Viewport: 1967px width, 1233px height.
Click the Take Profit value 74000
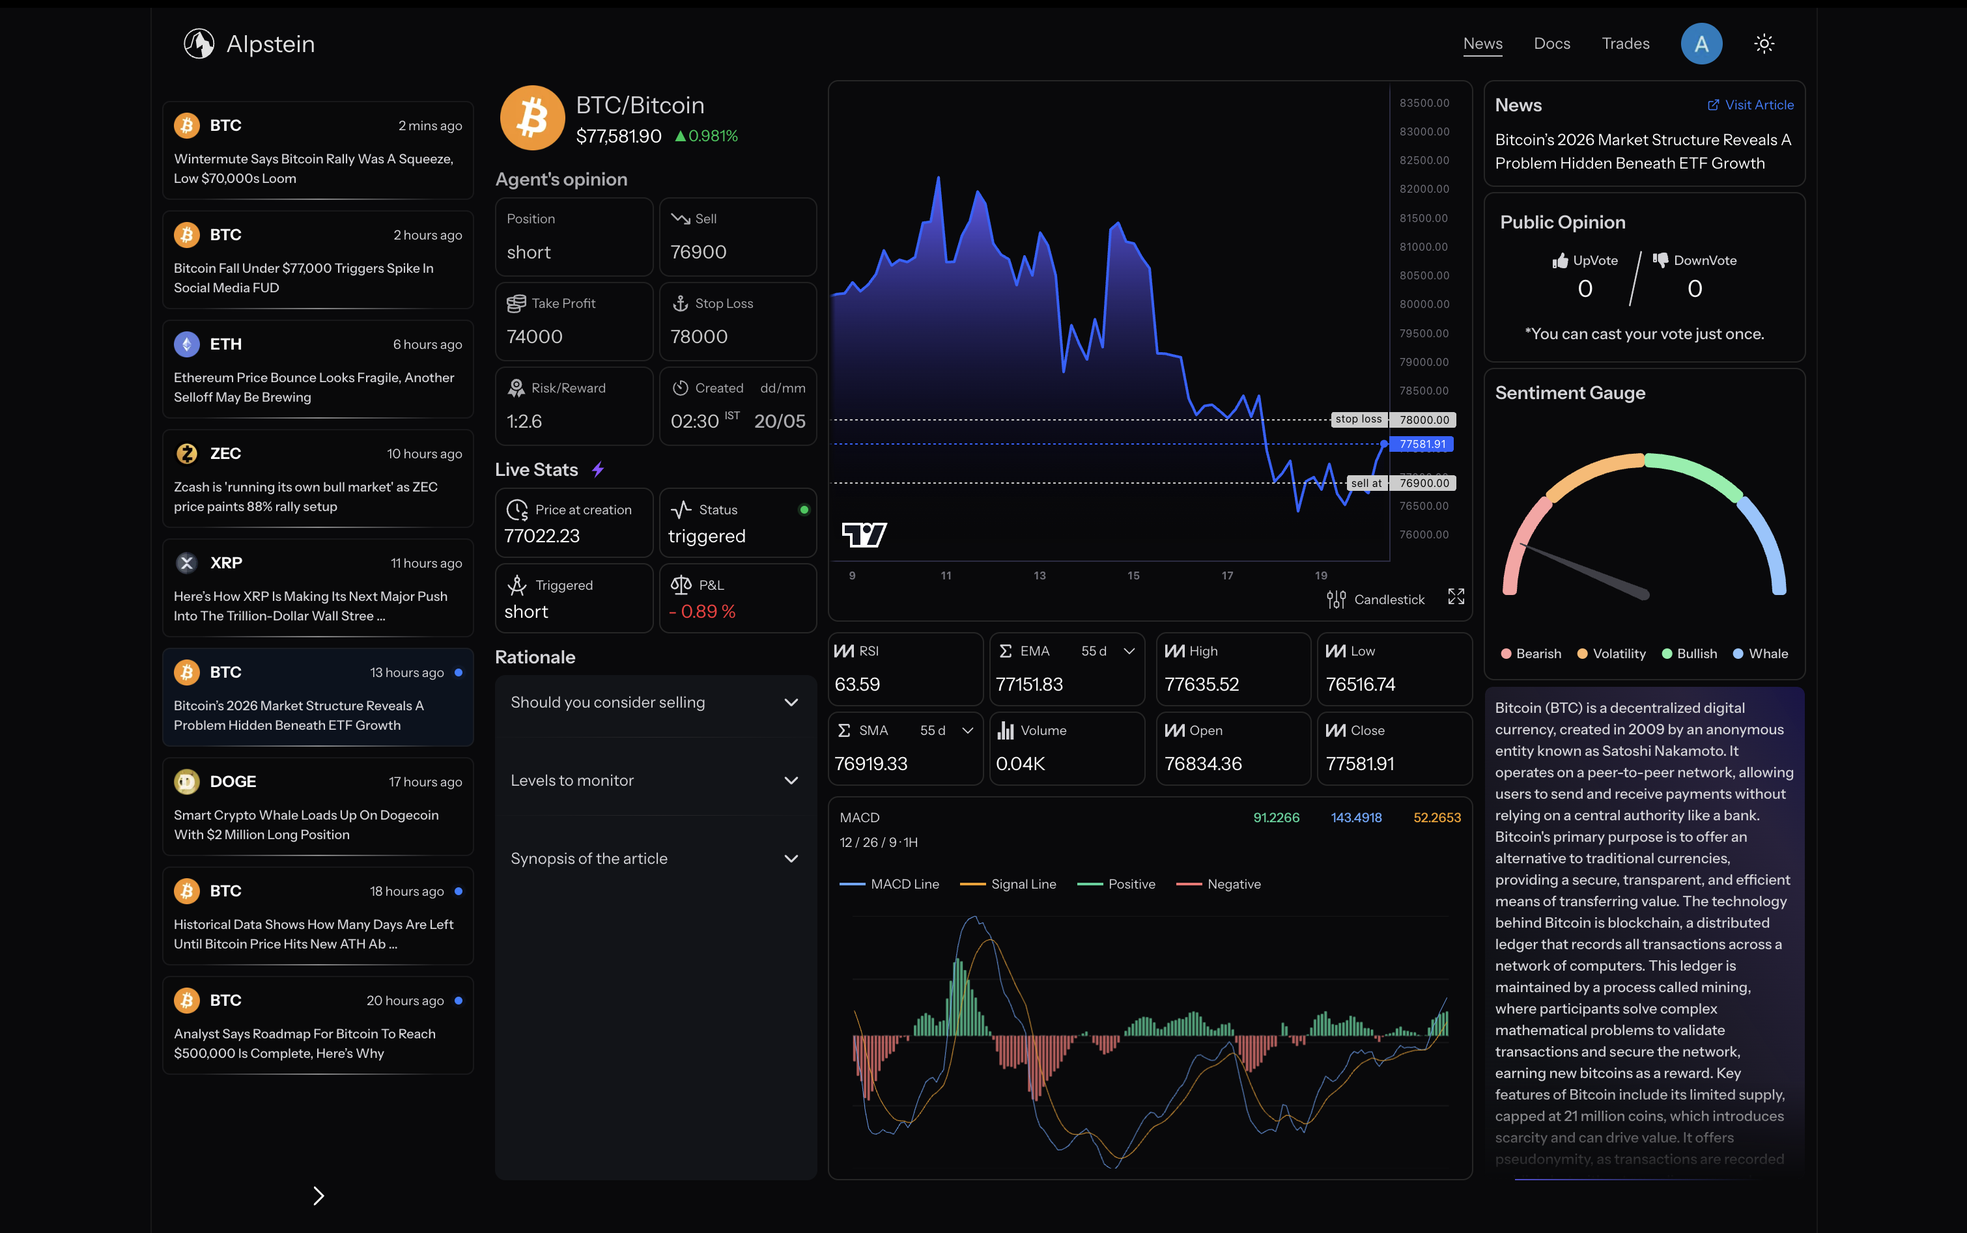(x=534, y=337)
